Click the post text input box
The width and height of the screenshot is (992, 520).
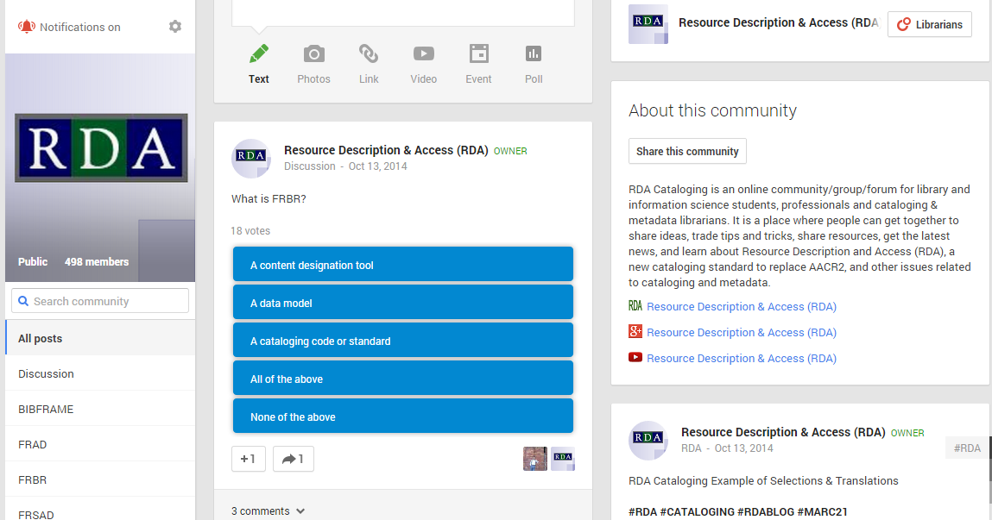[403, 13]
